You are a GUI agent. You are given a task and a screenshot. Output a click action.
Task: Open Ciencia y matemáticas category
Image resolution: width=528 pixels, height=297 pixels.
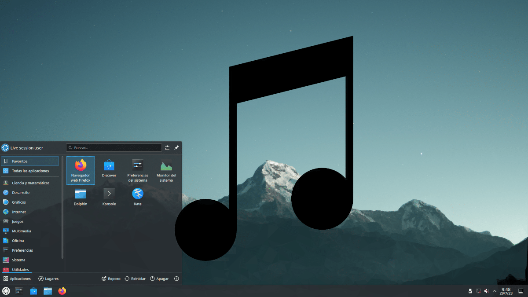pos(30,183)
